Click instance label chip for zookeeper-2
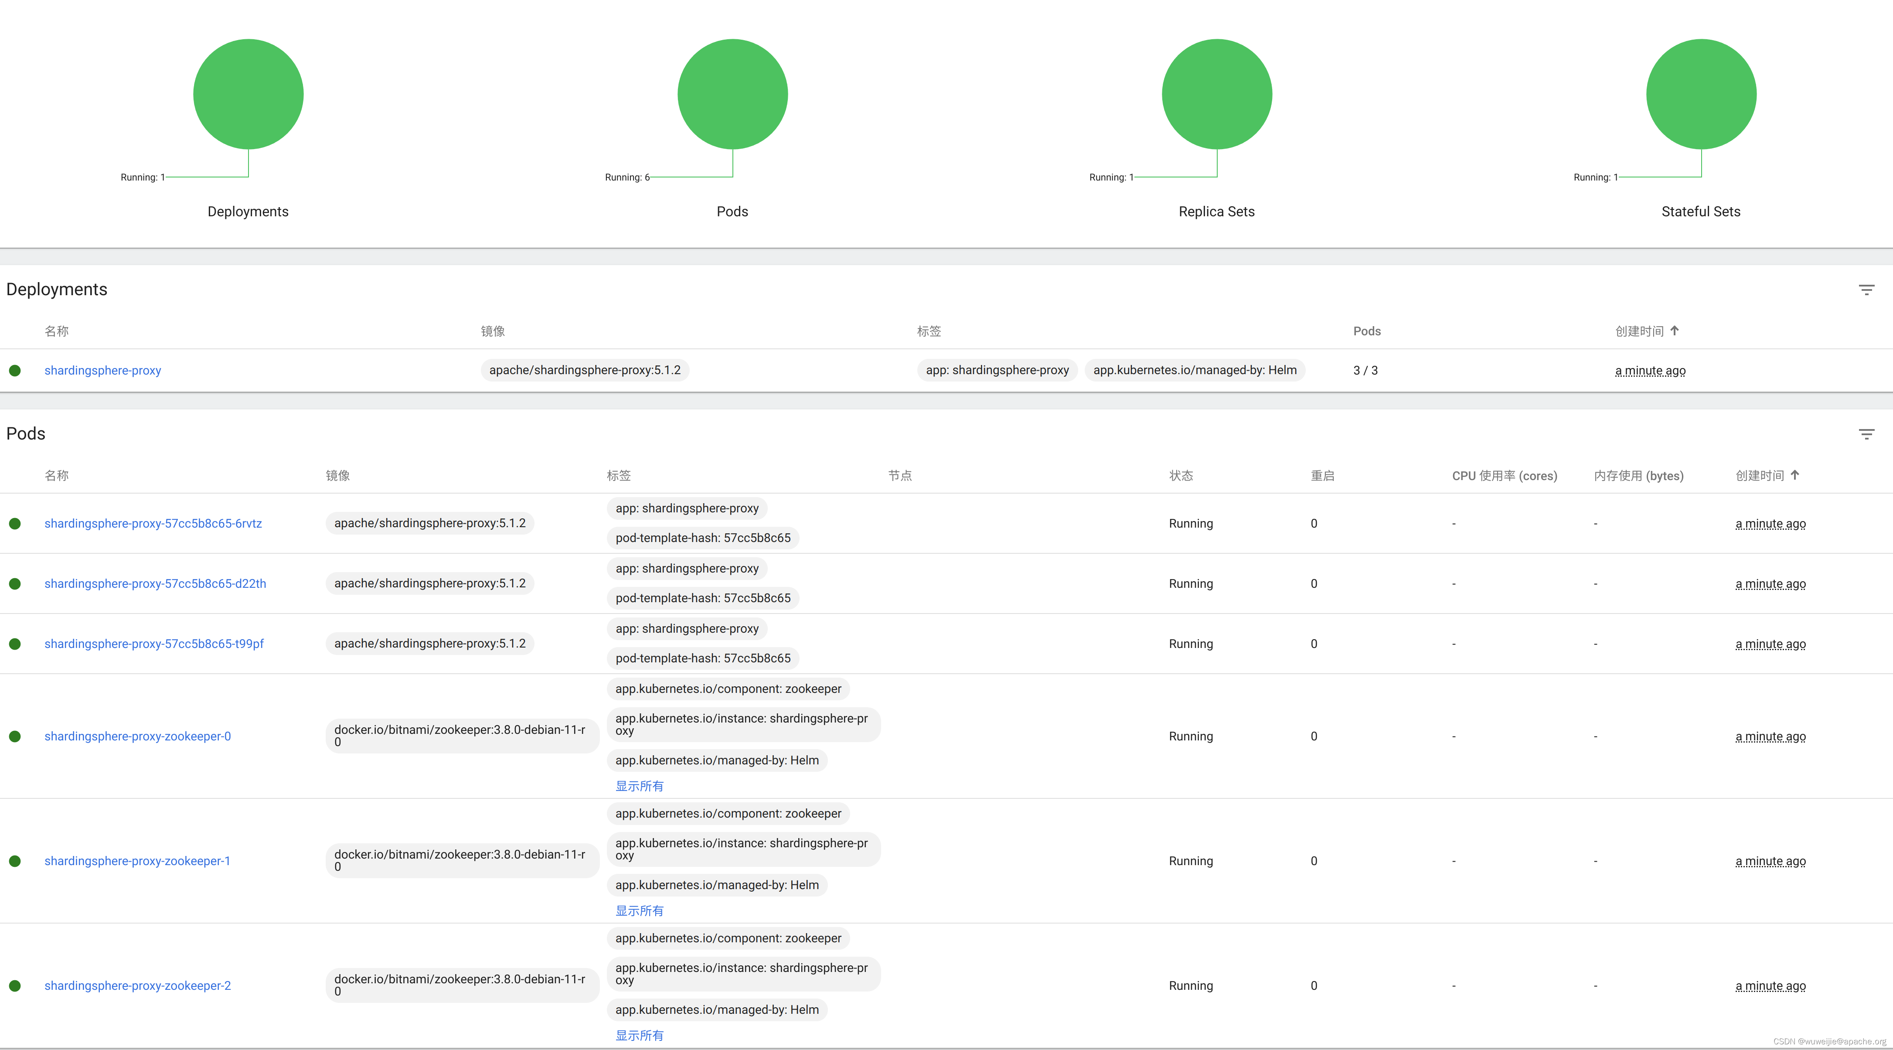Image resolution: width=1893 pixels, height=1050 pixels. (744, 974)
